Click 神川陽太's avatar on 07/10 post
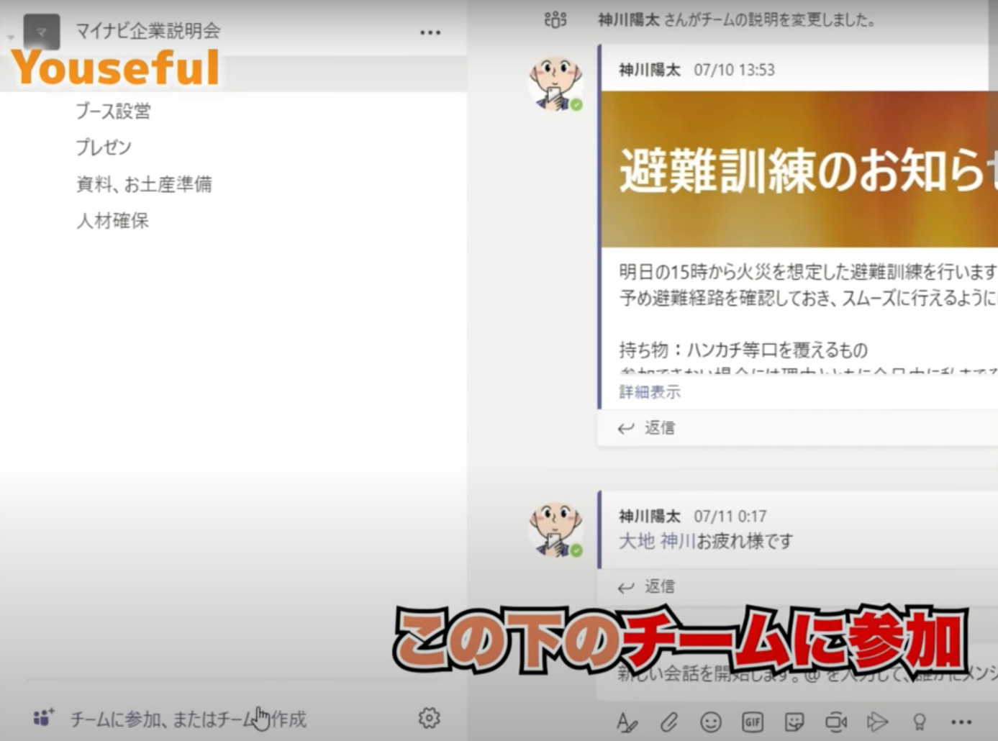Screen dimensions: 998x741 click(555, 84)
